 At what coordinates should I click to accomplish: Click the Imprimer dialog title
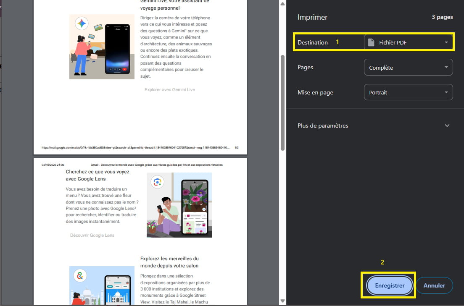click(x=313, y=17)
